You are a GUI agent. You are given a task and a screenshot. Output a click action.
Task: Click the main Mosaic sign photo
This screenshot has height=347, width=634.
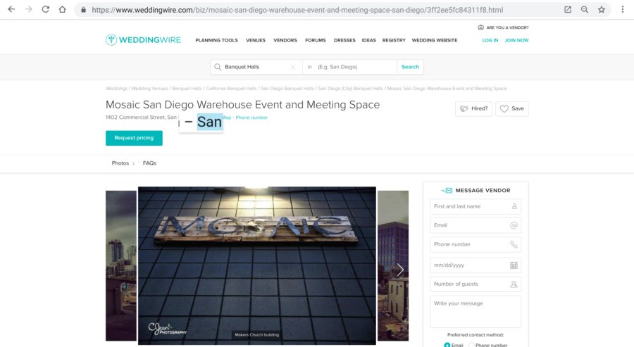pos(256,265)
